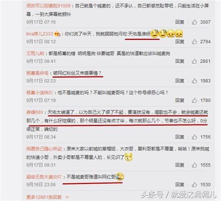The height and width of the screenshot is (201, 221).
Task: Reply to the 9月17日 08:41 comment
Action: (x=180, y=61)
